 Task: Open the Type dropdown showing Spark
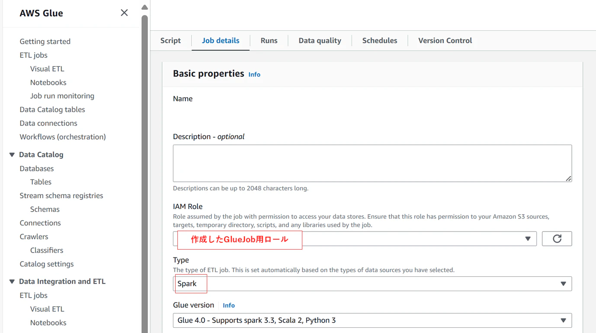(372, 284)
